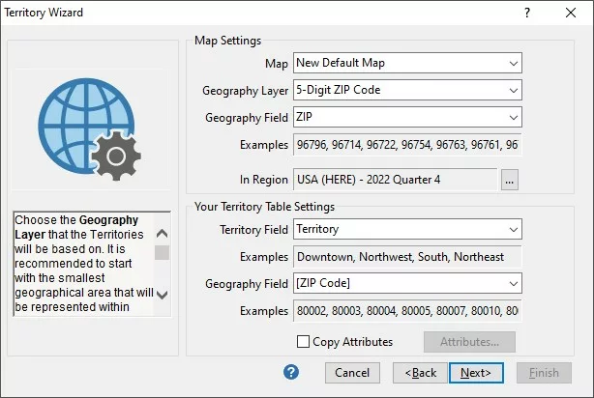The width and height of the screenshot is (594, 398).
Task: Click the title bar question mark help button
Action: [527, 13]
